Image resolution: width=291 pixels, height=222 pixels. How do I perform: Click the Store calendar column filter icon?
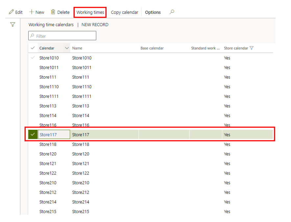coord(252,48)
